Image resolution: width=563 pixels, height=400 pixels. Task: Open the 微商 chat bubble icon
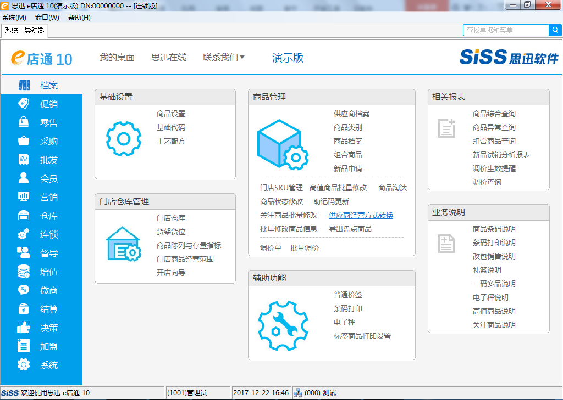(24, 290)
